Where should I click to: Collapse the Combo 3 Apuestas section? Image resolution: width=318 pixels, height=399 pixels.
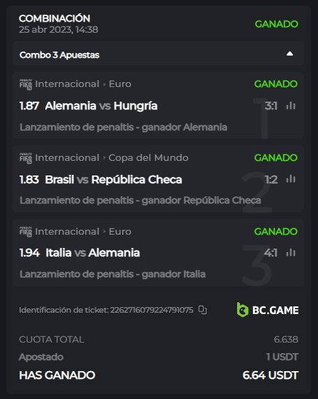289,54
